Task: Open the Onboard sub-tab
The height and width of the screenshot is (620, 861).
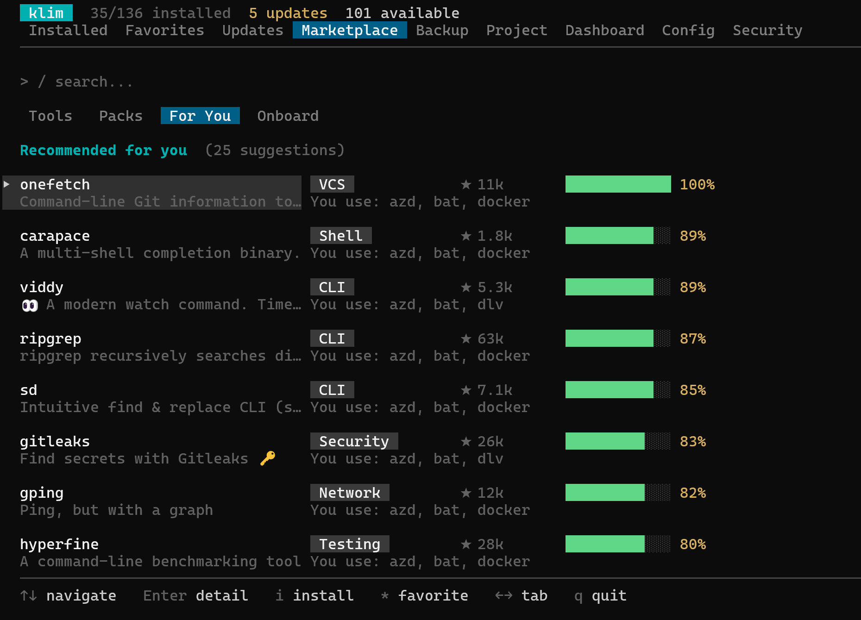Action: pos(288,116)
